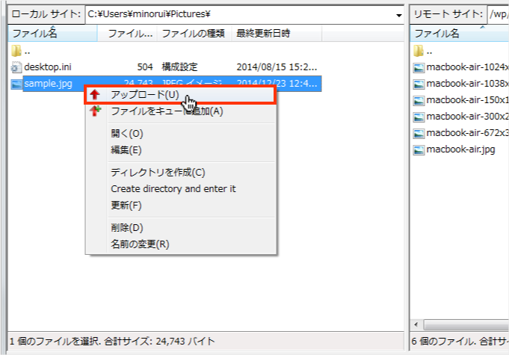Click the macbook-air.jpg image icon

[x=419, y=150]
